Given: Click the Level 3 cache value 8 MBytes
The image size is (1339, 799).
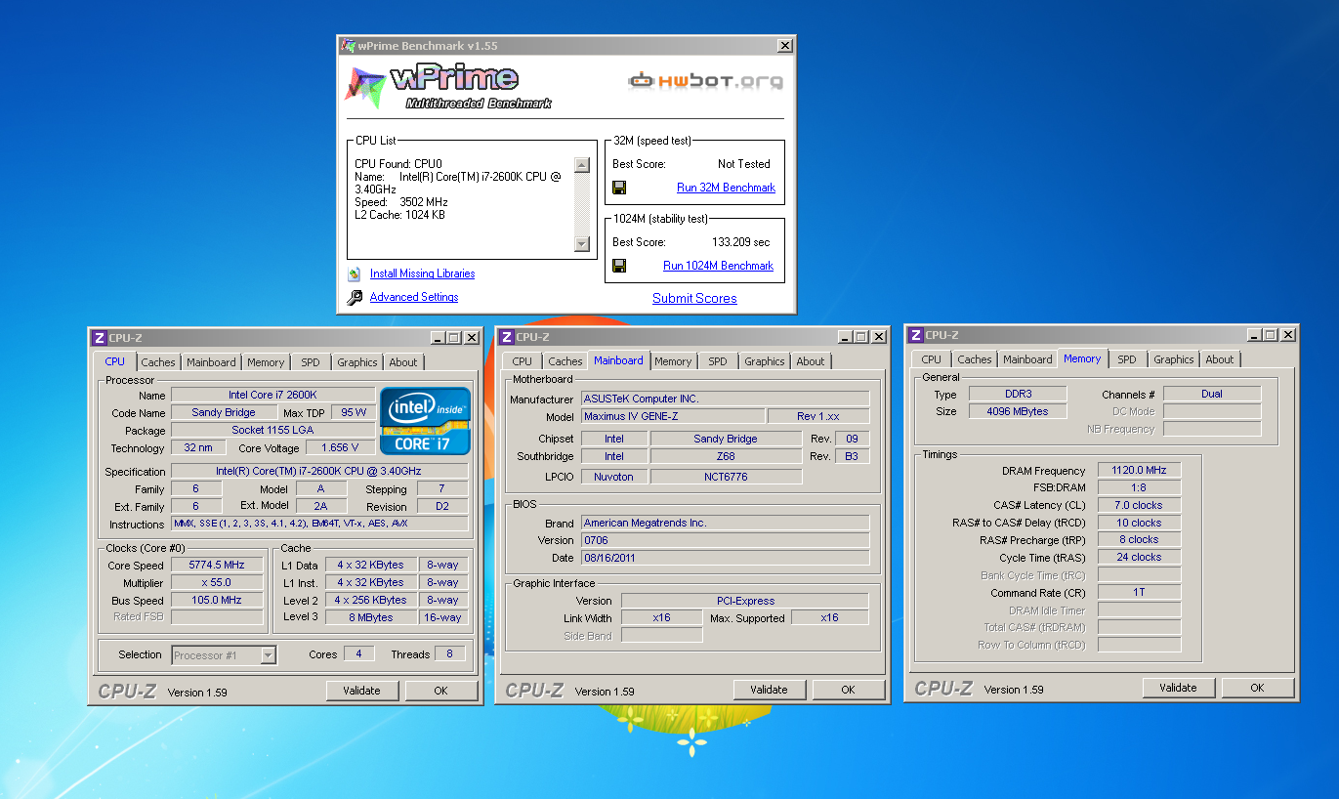Looking at the screenshot, I should point(371,617).
